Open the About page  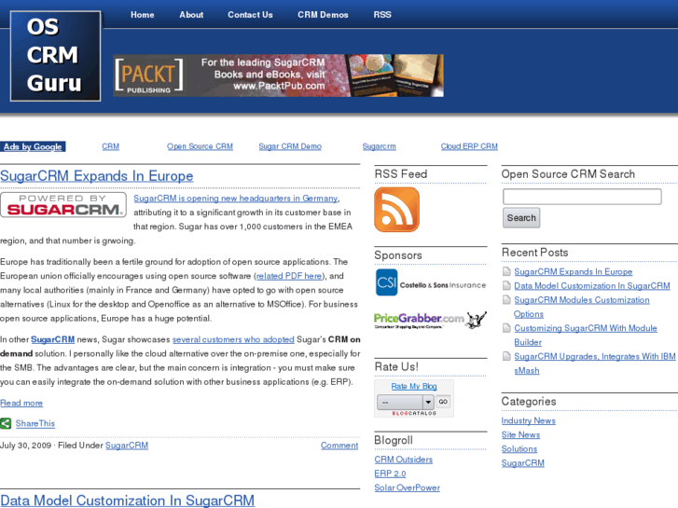[191, 15]
